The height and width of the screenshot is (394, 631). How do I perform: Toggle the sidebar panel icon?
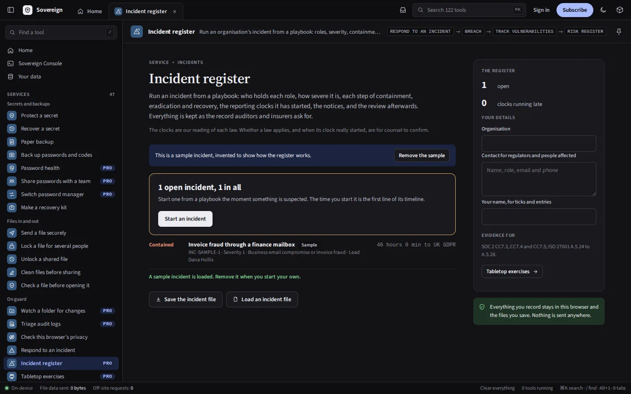(11, 10)
